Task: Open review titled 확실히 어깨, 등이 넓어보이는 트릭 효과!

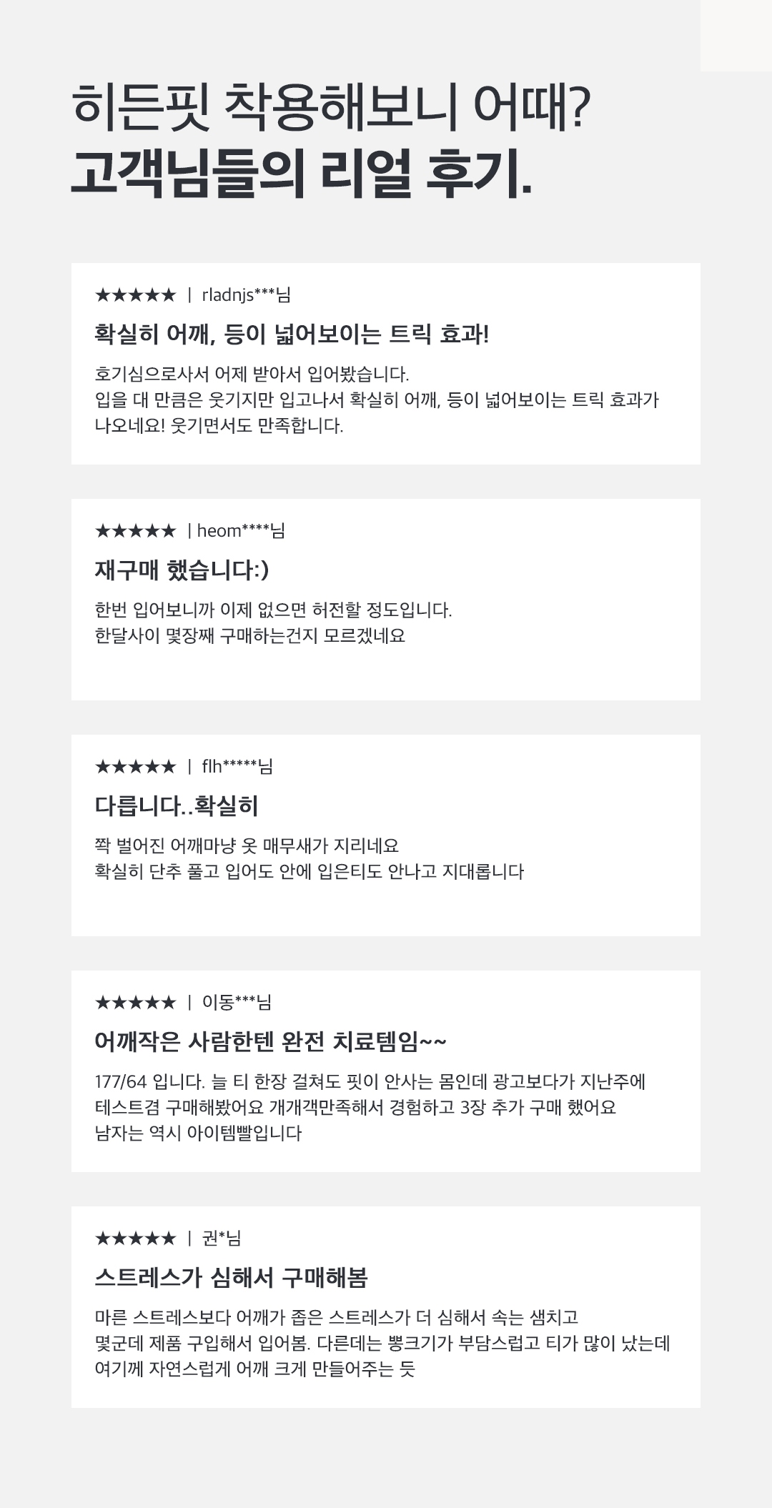Action: [x=292, y=334]
